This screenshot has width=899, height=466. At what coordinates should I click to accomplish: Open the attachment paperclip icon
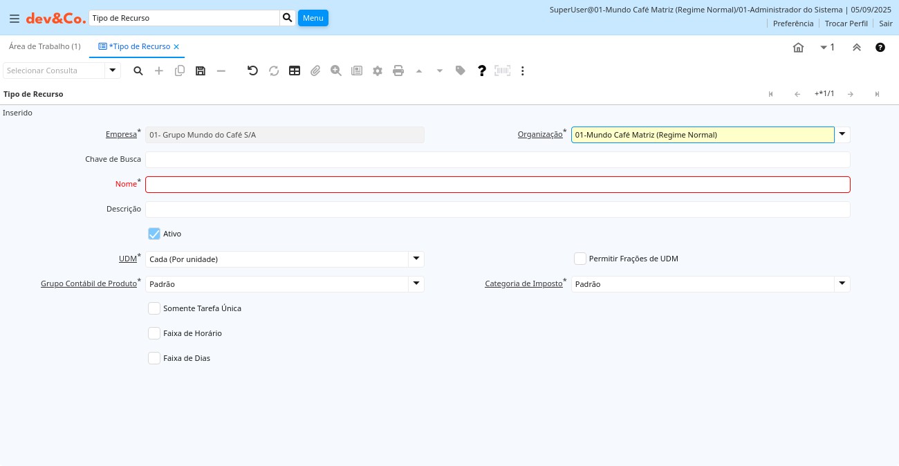click(315, 71)
